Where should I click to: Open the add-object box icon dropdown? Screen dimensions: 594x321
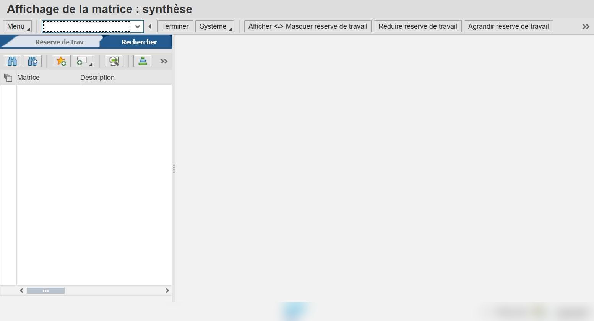84,61
